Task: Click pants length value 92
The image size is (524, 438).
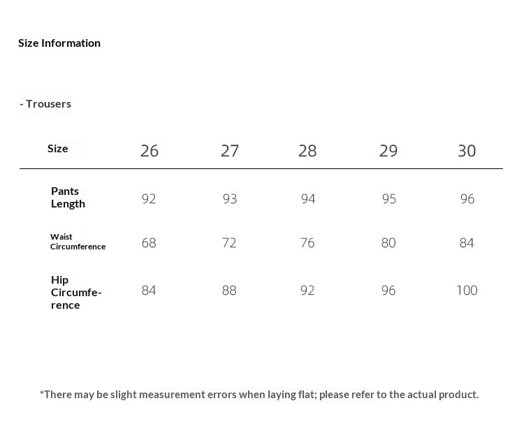Action: pyautogui.click(x=149, y=199)
